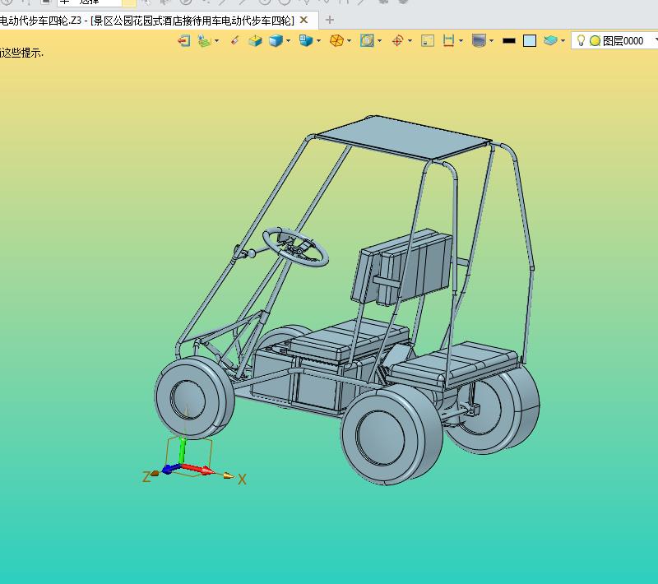Click the X axis label of triad
This screenshot has width=658, height=584.
coord(242,480)
